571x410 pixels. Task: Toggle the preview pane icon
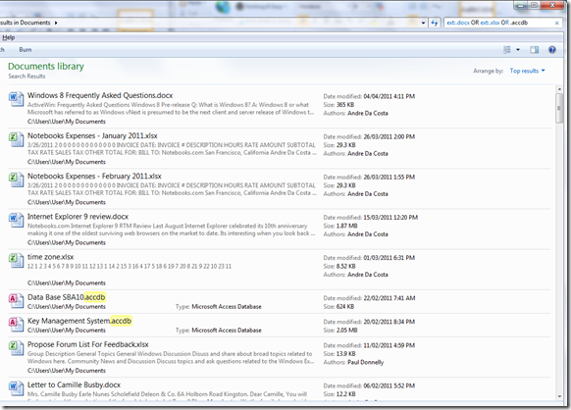coord(535,50)
